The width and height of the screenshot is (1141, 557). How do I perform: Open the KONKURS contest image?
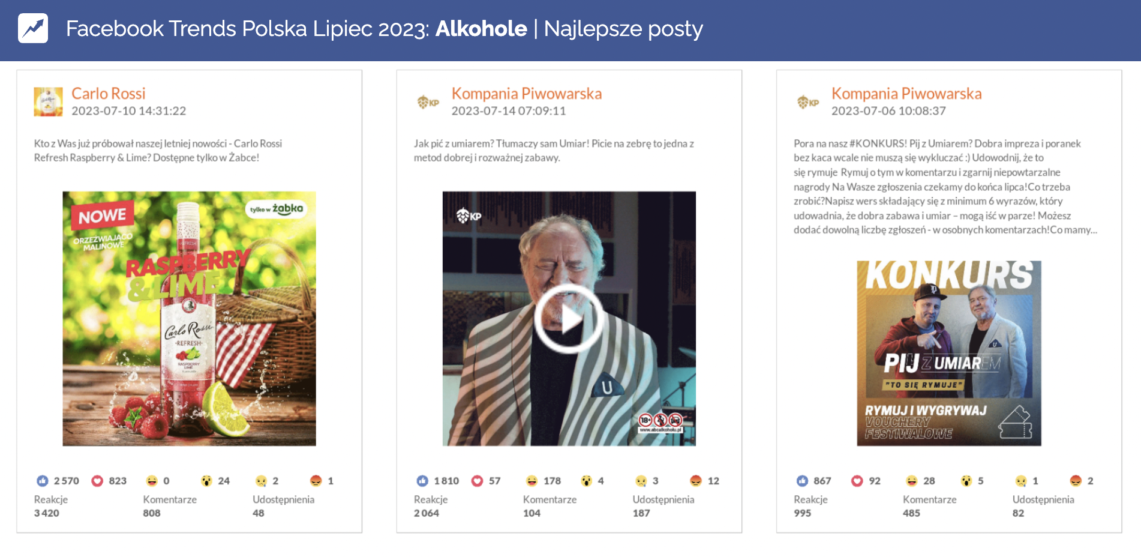[949, 354]
